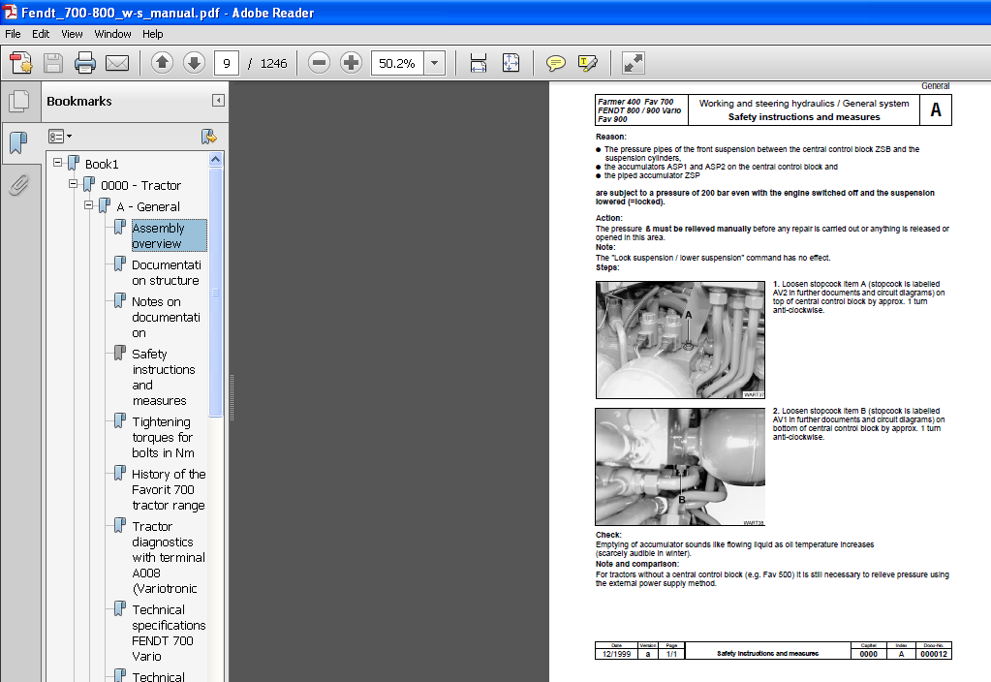Open the Documentation structure bookmark
This screenshot has width=991, height=682.
click(167, 272)
